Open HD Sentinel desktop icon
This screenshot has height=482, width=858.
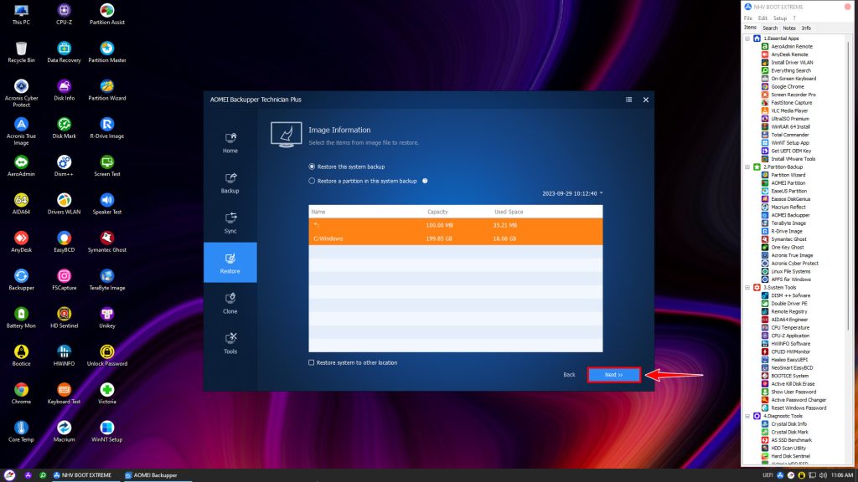click(64, 317)
